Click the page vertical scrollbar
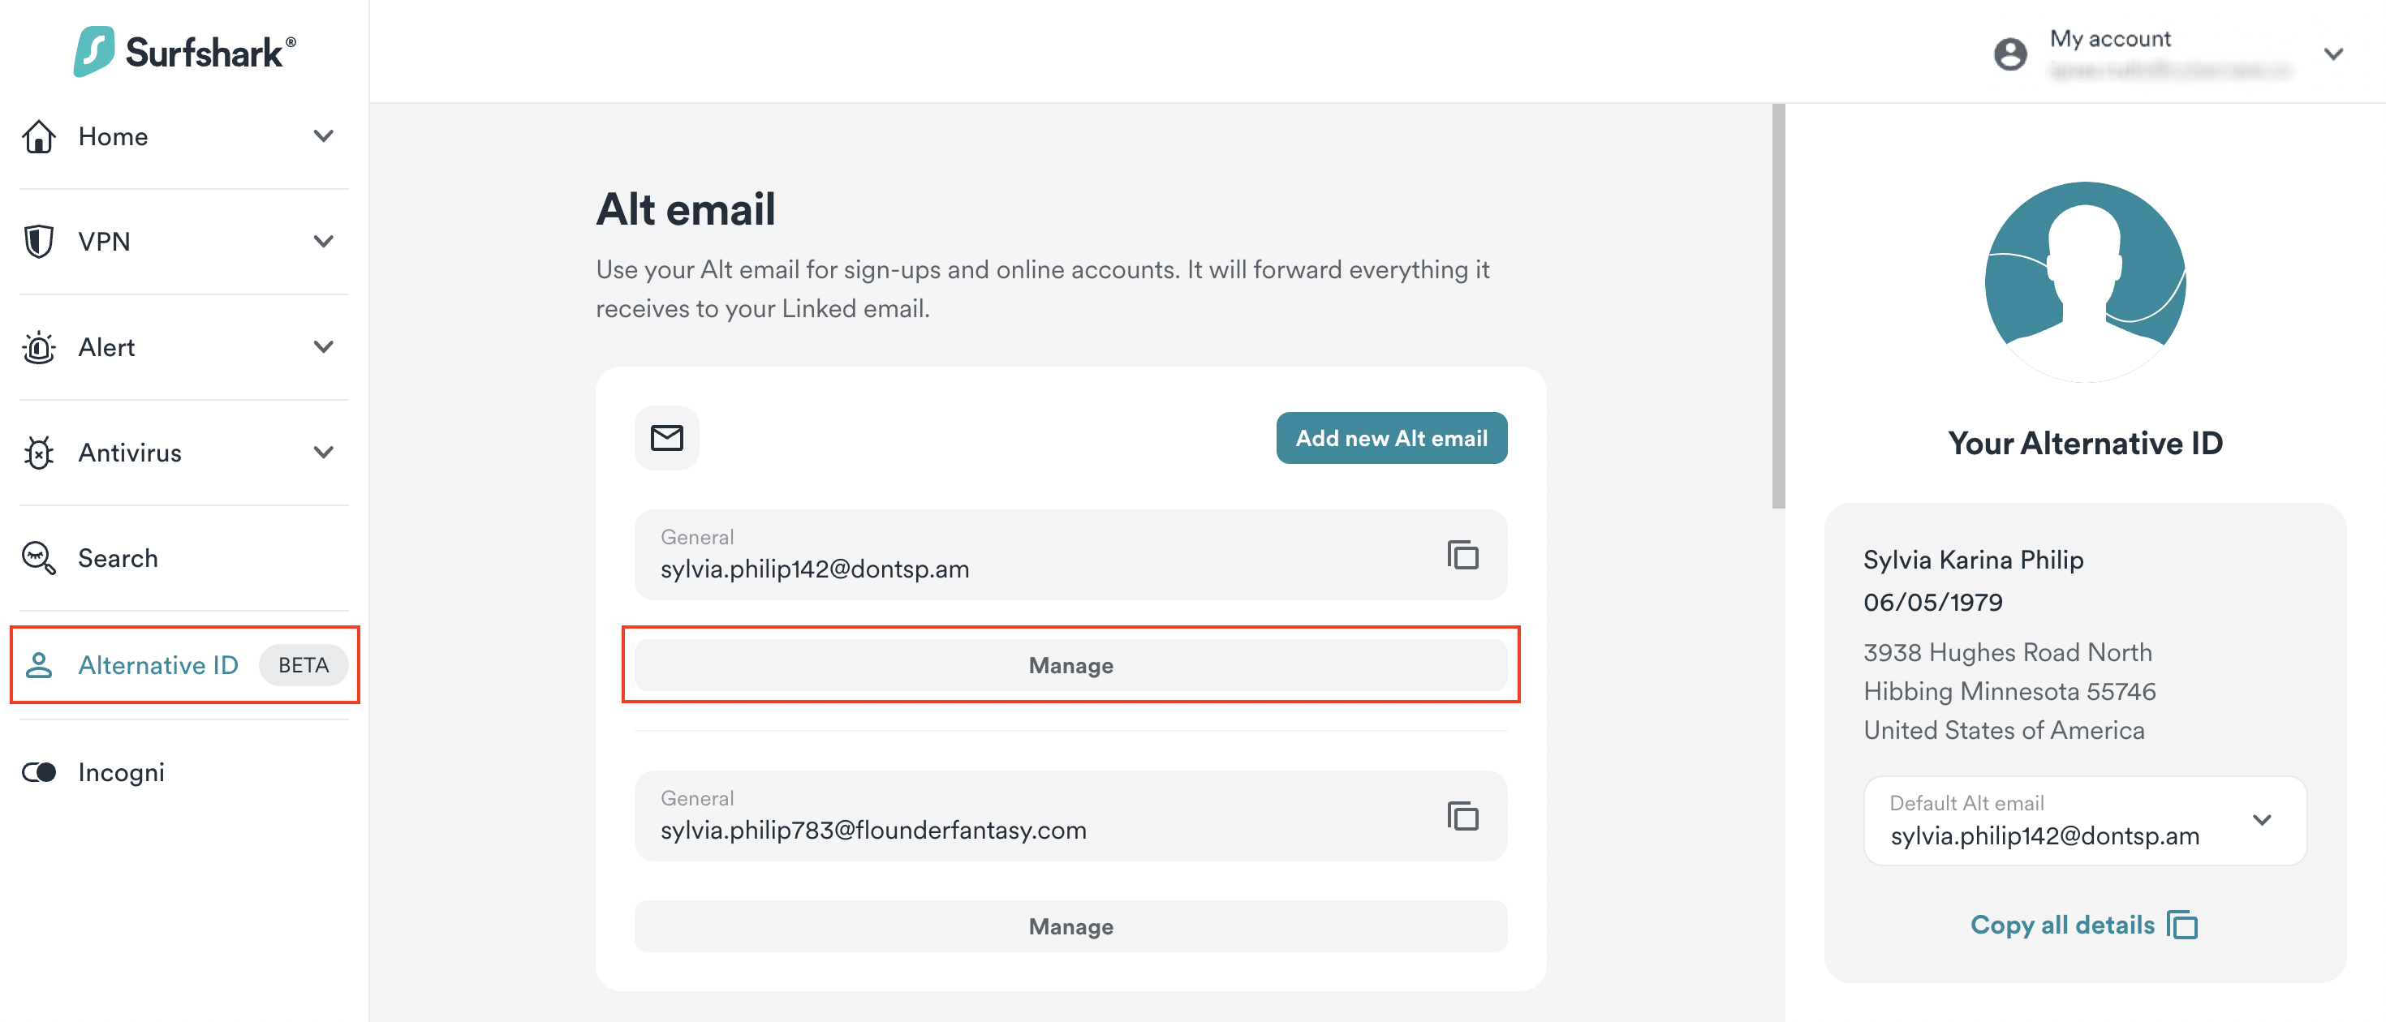Screen dimensions: 2386x1022 pos(1777,306)
